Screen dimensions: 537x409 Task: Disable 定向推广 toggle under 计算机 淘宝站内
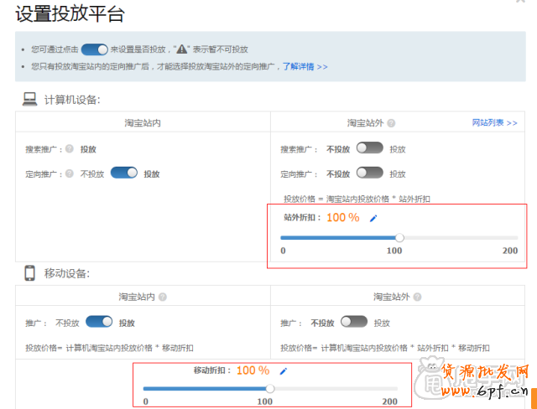(124, 173)
